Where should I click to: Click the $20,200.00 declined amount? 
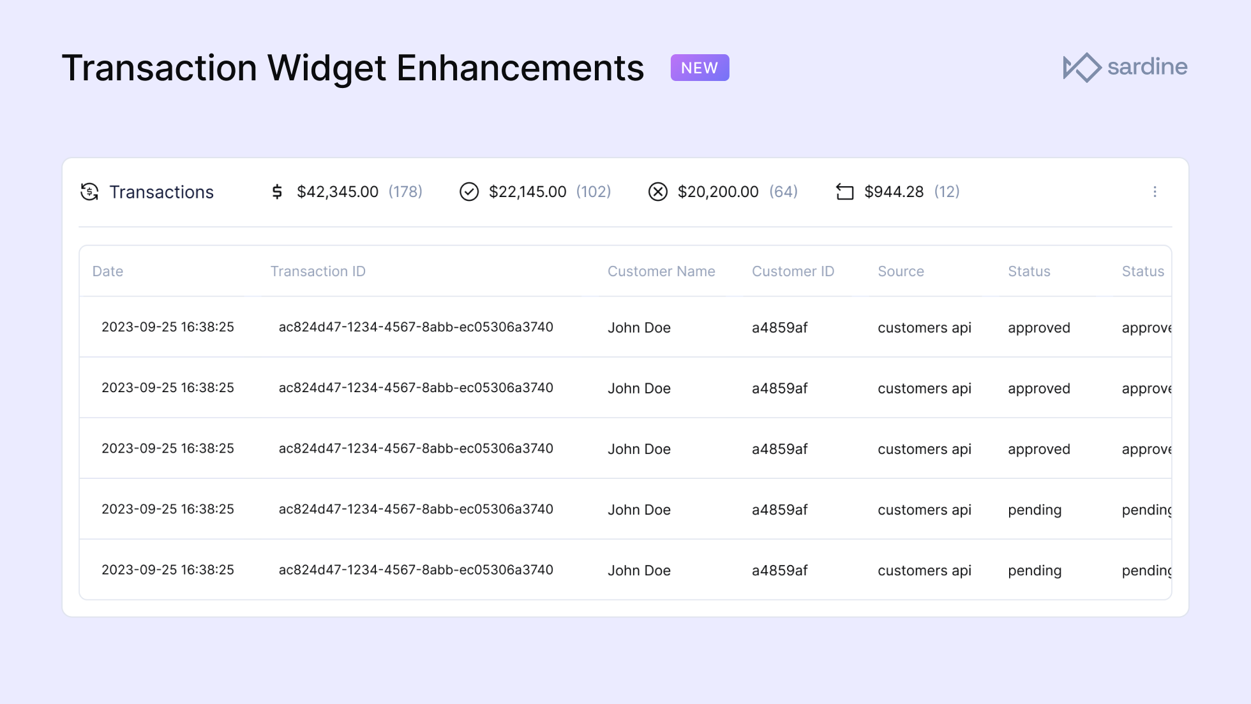coord(718,192)
